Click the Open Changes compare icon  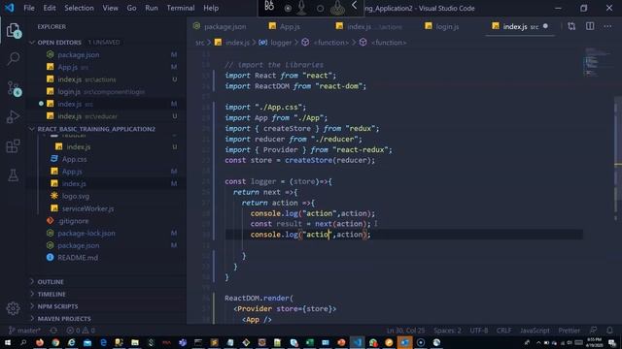571,26
